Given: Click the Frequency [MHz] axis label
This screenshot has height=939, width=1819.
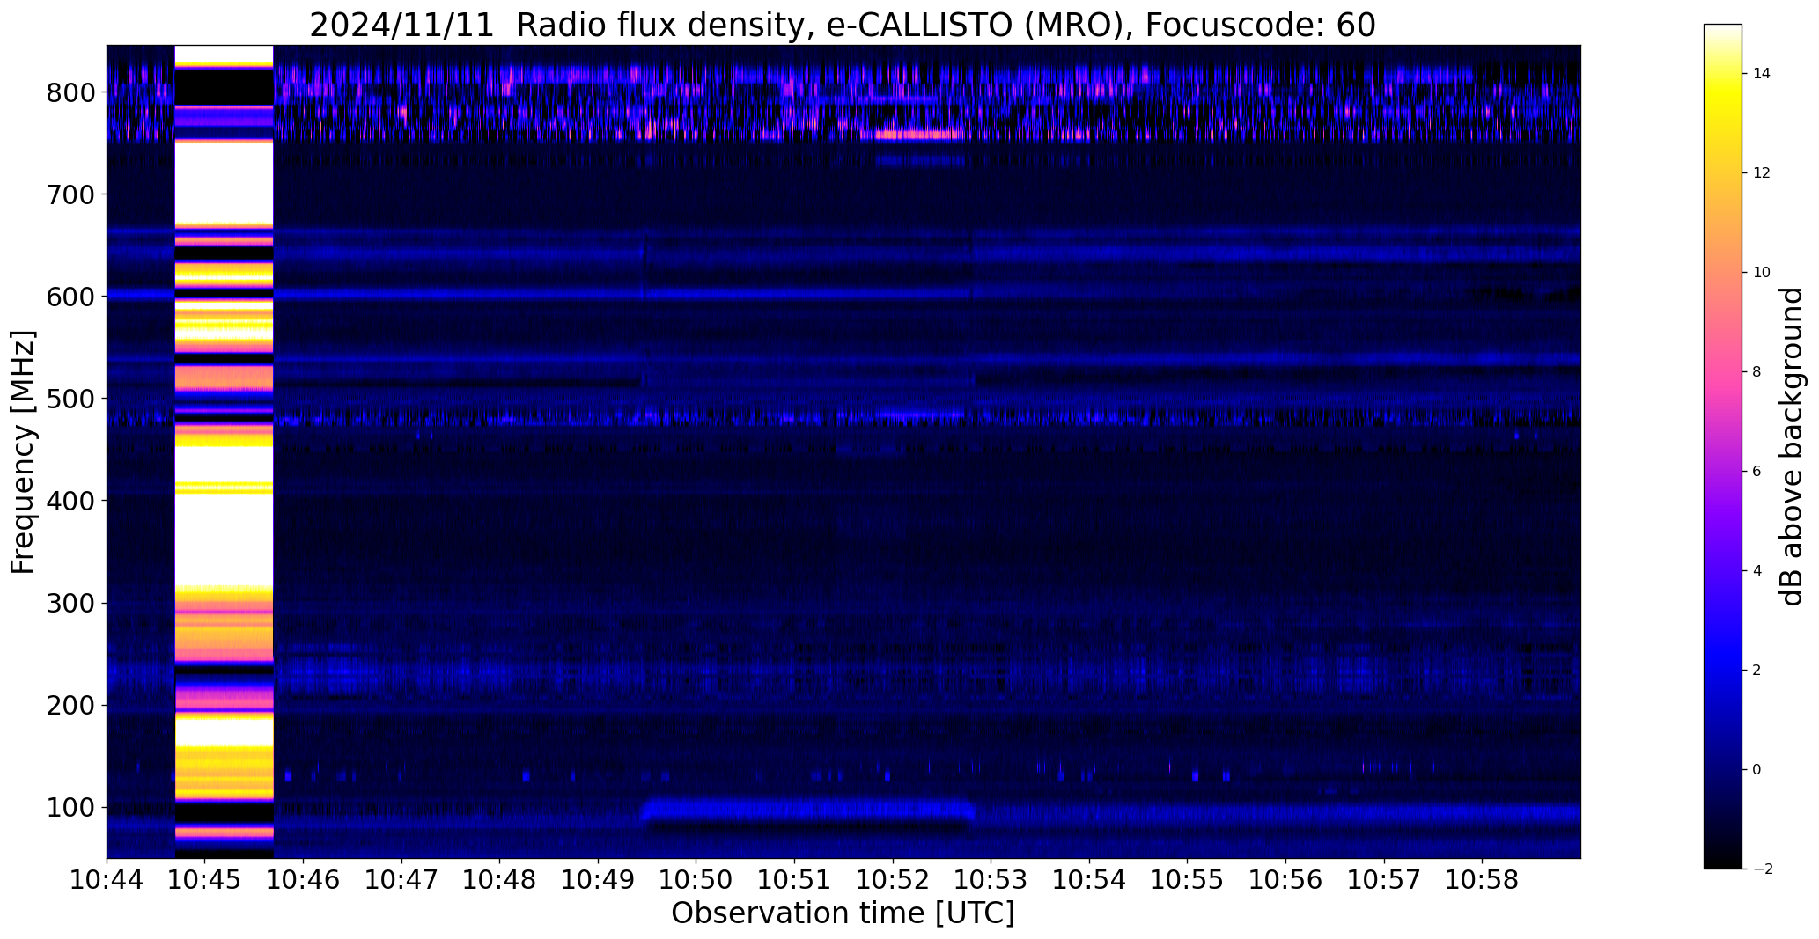Looking at the screenshot, I should pyautogui.click(x=23, y=451).
